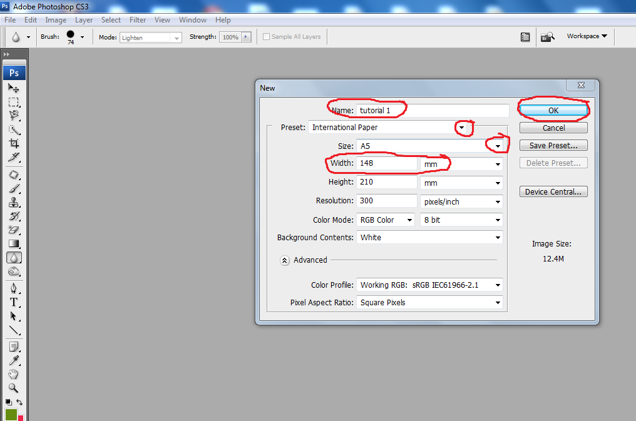636x421 pixels.
Task: Open the Layer menu
Action: 84,20
